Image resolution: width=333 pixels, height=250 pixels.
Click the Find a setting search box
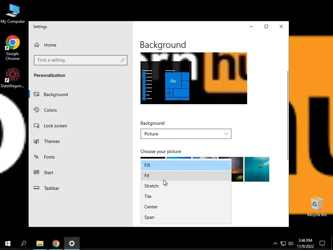[81, 60]
